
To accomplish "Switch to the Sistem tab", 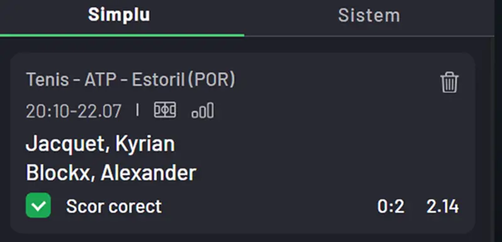I will coord(369,15).
